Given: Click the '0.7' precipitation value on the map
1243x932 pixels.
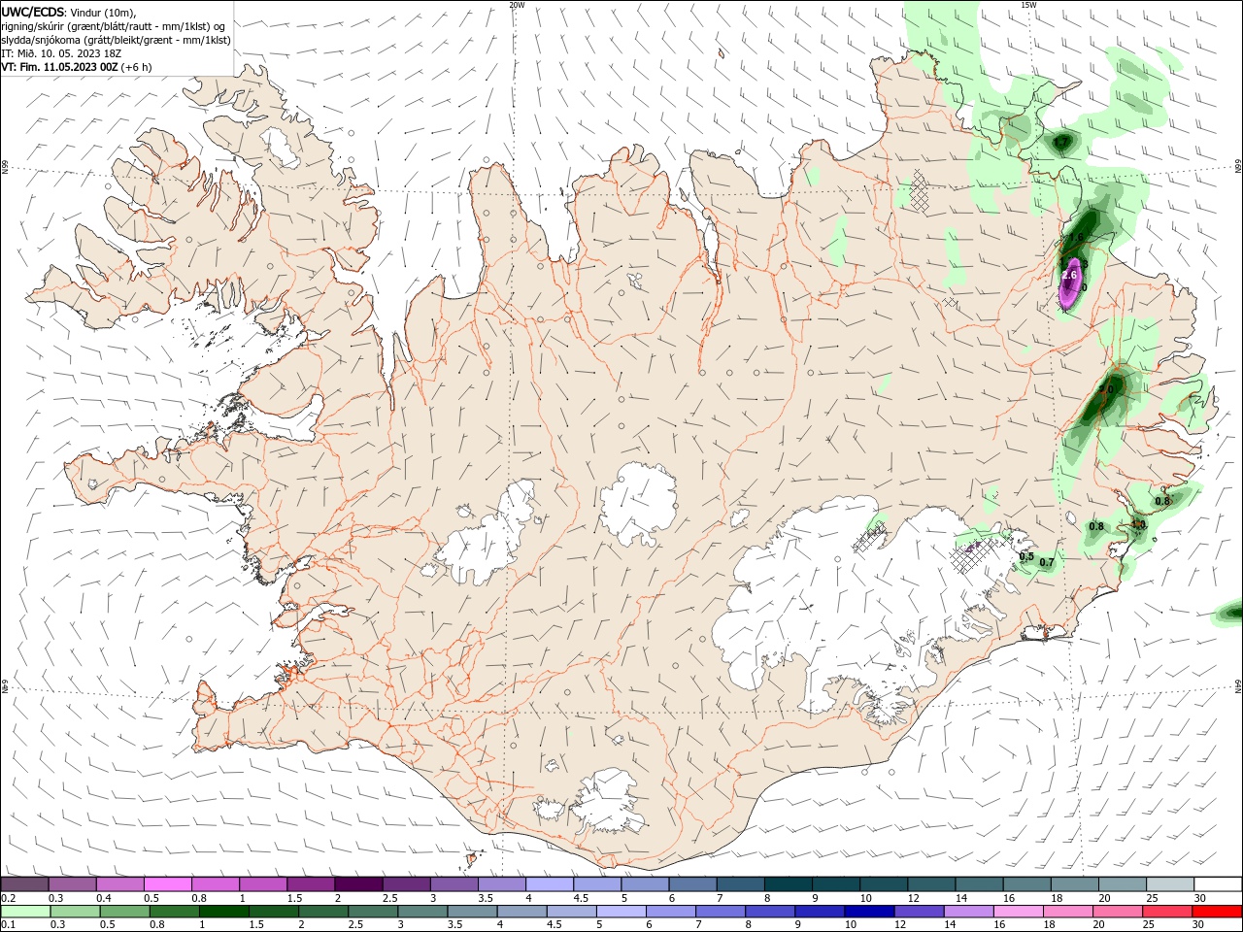Looking at the screenshot, I should (1047, 562).
